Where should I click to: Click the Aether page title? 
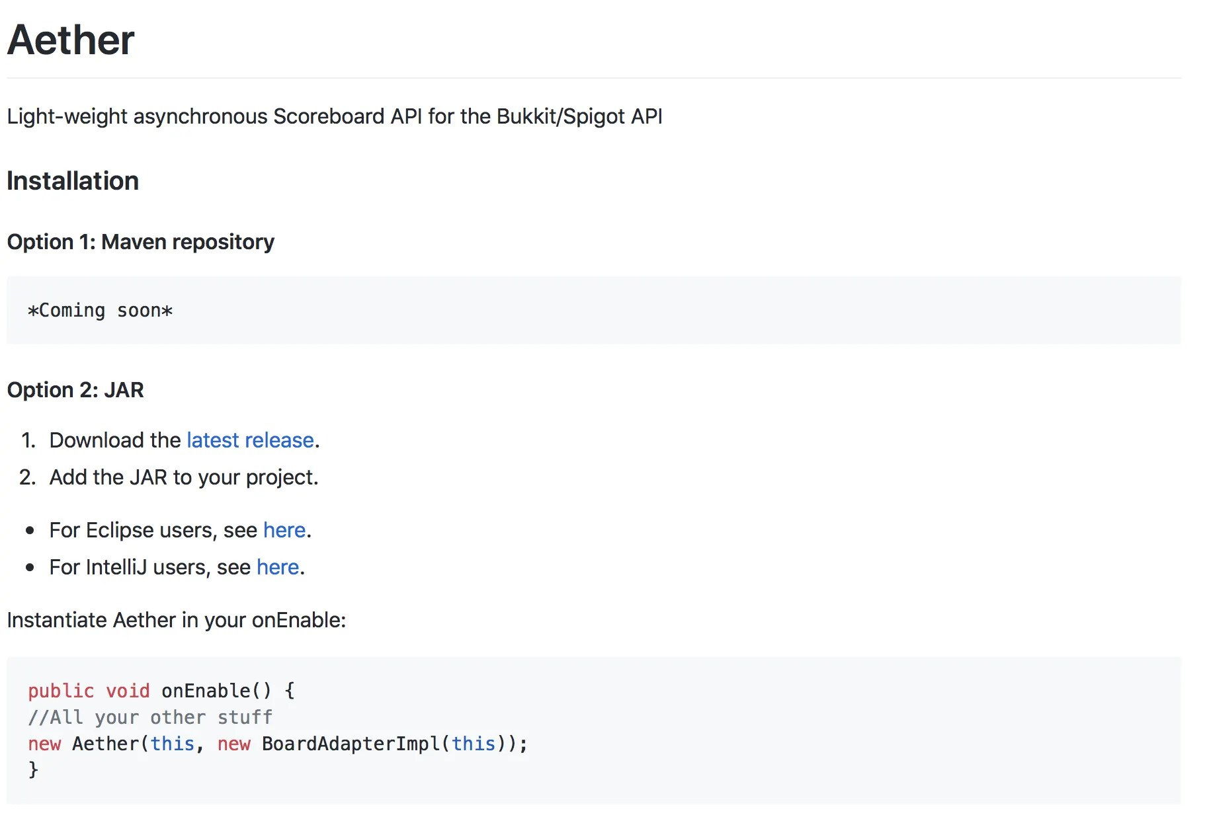pyautogui.click(x=71, y=40)
